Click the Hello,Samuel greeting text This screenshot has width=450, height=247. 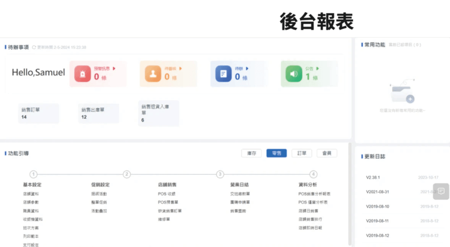pyautogui.click(x=38, y=72)
